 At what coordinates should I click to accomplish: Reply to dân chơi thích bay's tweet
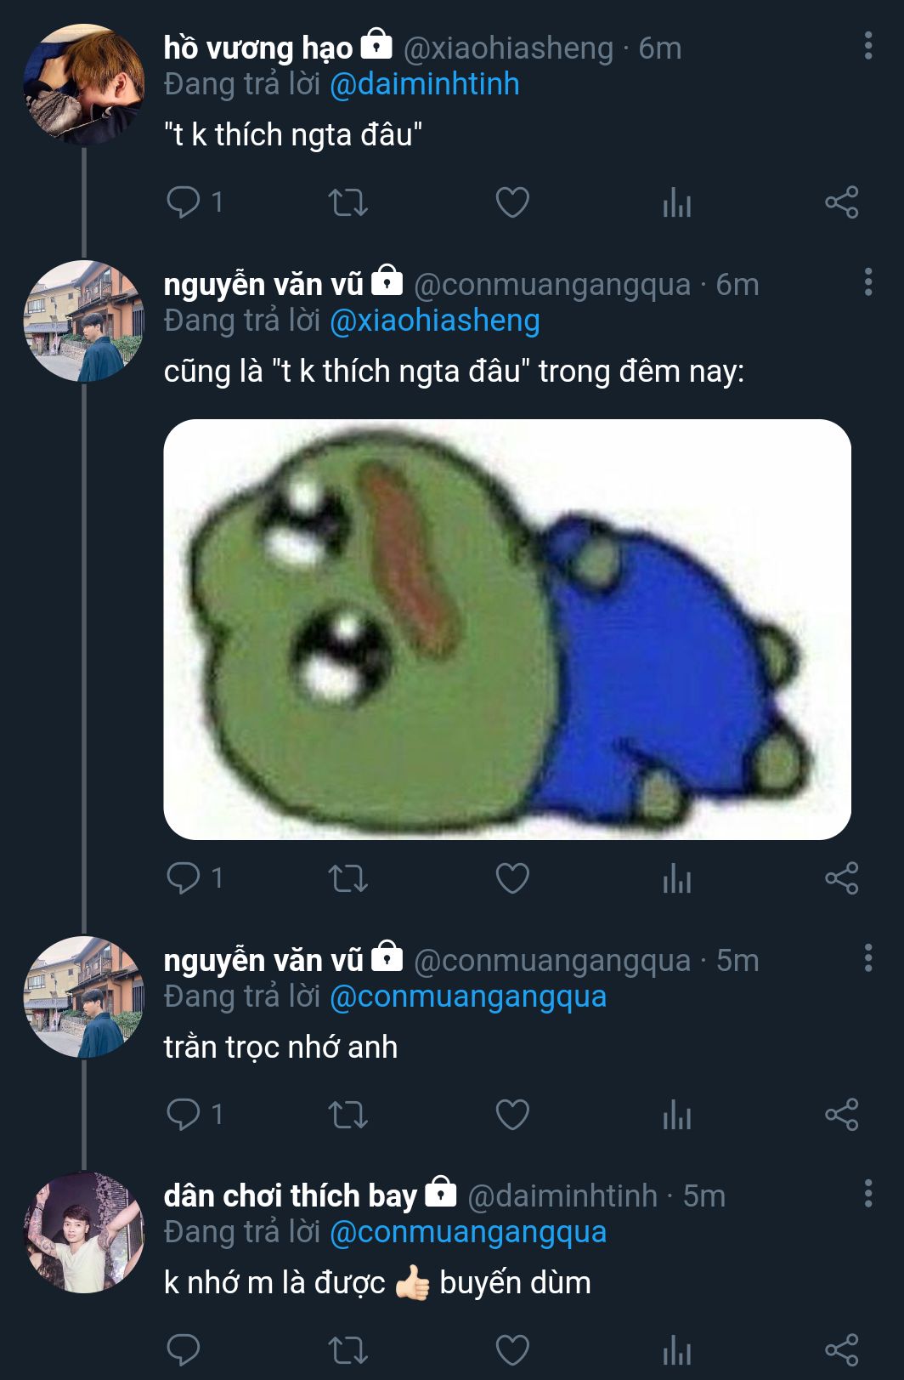coord(184,1350)
